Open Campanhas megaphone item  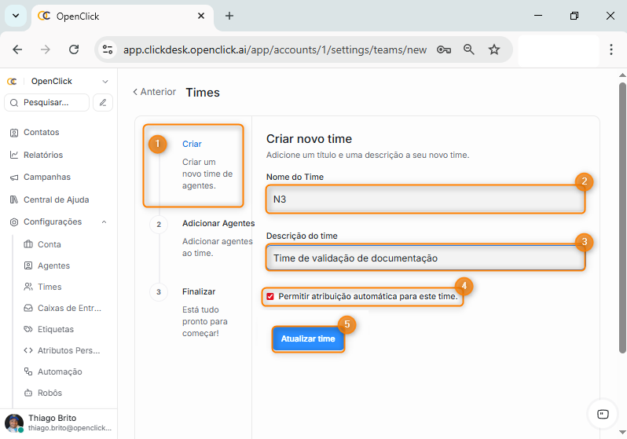click(46, 177)
